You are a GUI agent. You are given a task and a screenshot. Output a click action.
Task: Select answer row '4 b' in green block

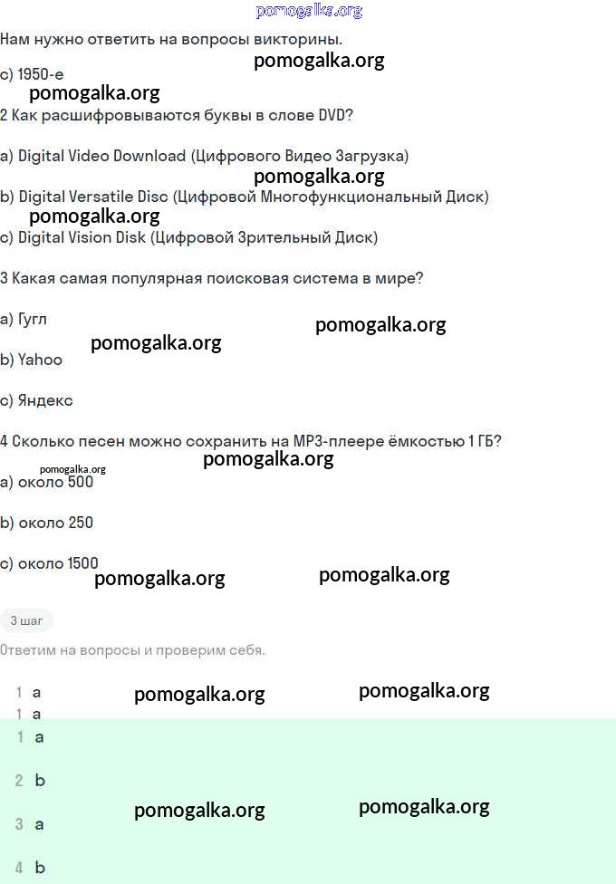[x=31, y=868]
